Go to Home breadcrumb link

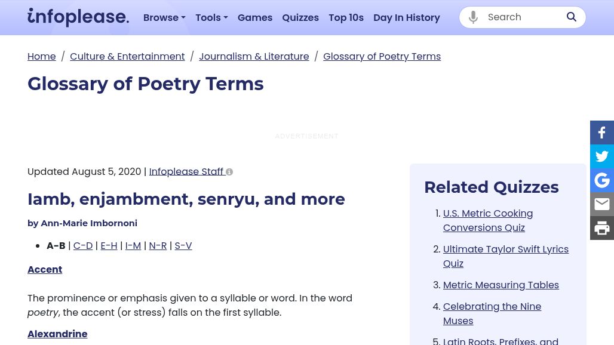(x=41, y=56)
